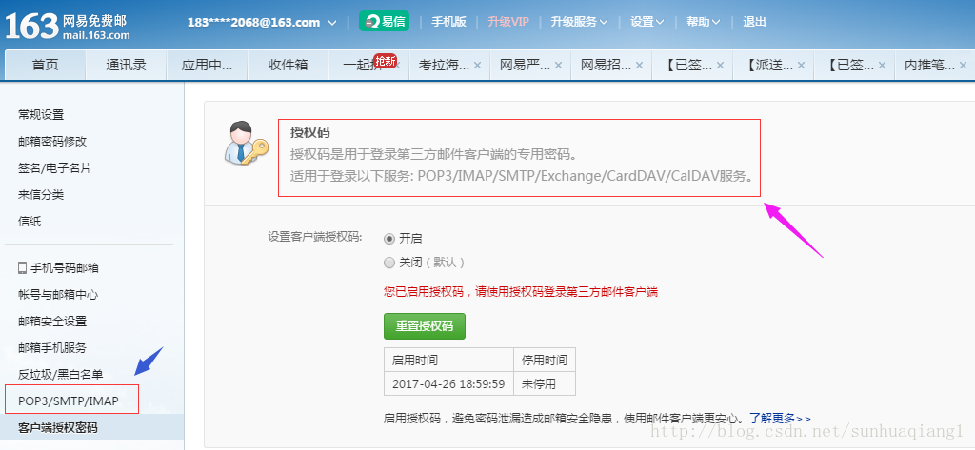Switch to the 【派送... tab

tap(768, 65)
